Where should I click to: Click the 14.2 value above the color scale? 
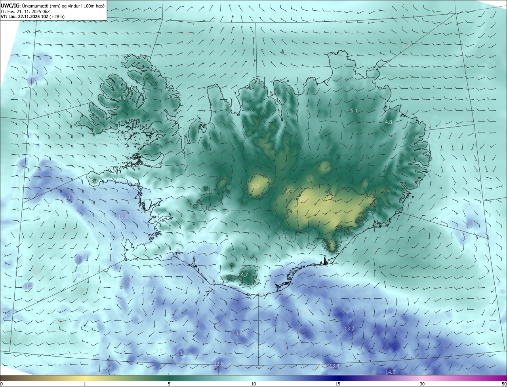[390, 372]
